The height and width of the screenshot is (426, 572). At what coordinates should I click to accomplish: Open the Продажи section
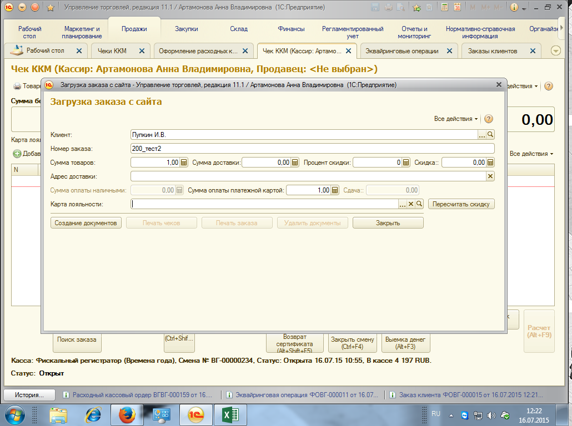pyautogui.click(x=134, y=29)
